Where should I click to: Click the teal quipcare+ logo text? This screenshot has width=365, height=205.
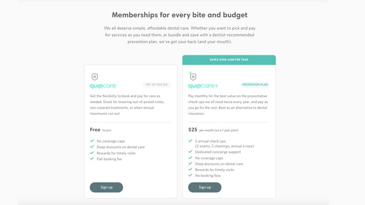[x=203, y=86]
